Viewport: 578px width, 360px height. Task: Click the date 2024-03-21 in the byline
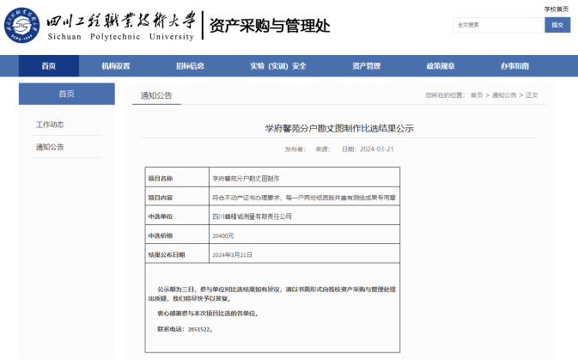click(377, 149)
